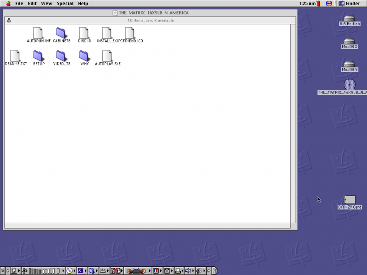The height and width of the screenshot is (275, 367).
Task: Open hard disk spin down module
Action: [104, 271]
